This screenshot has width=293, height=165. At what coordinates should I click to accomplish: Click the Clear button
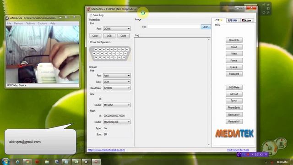coord(95,36)
